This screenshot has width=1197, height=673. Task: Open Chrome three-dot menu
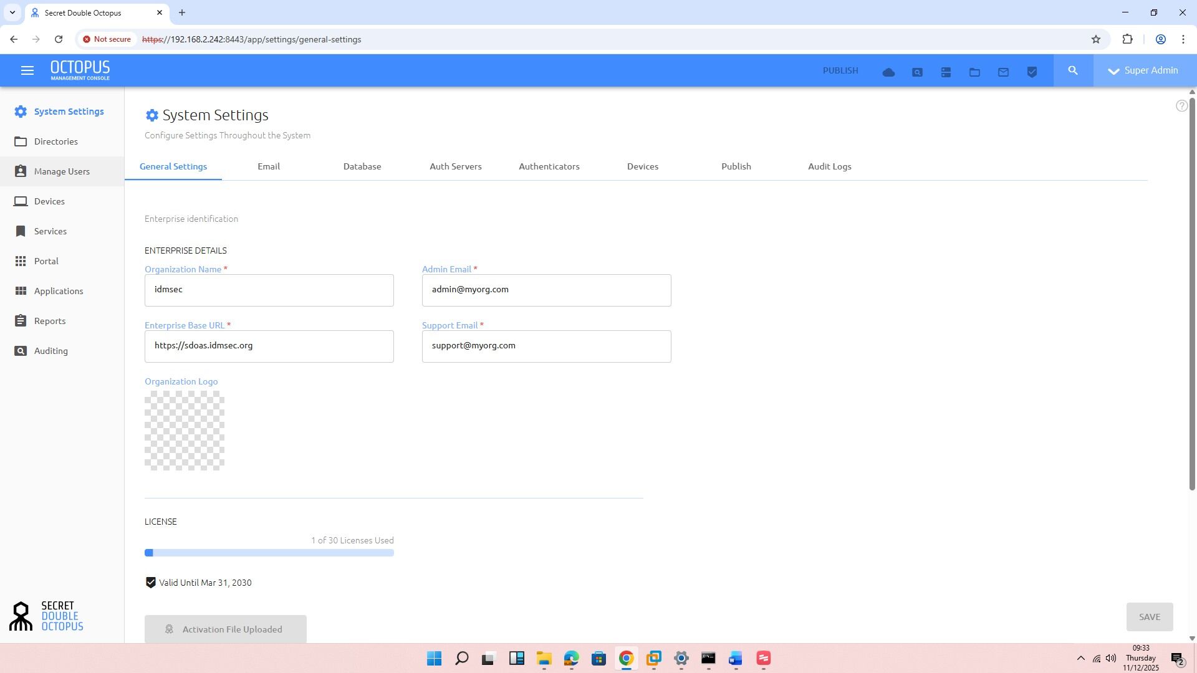(1183, 39)
